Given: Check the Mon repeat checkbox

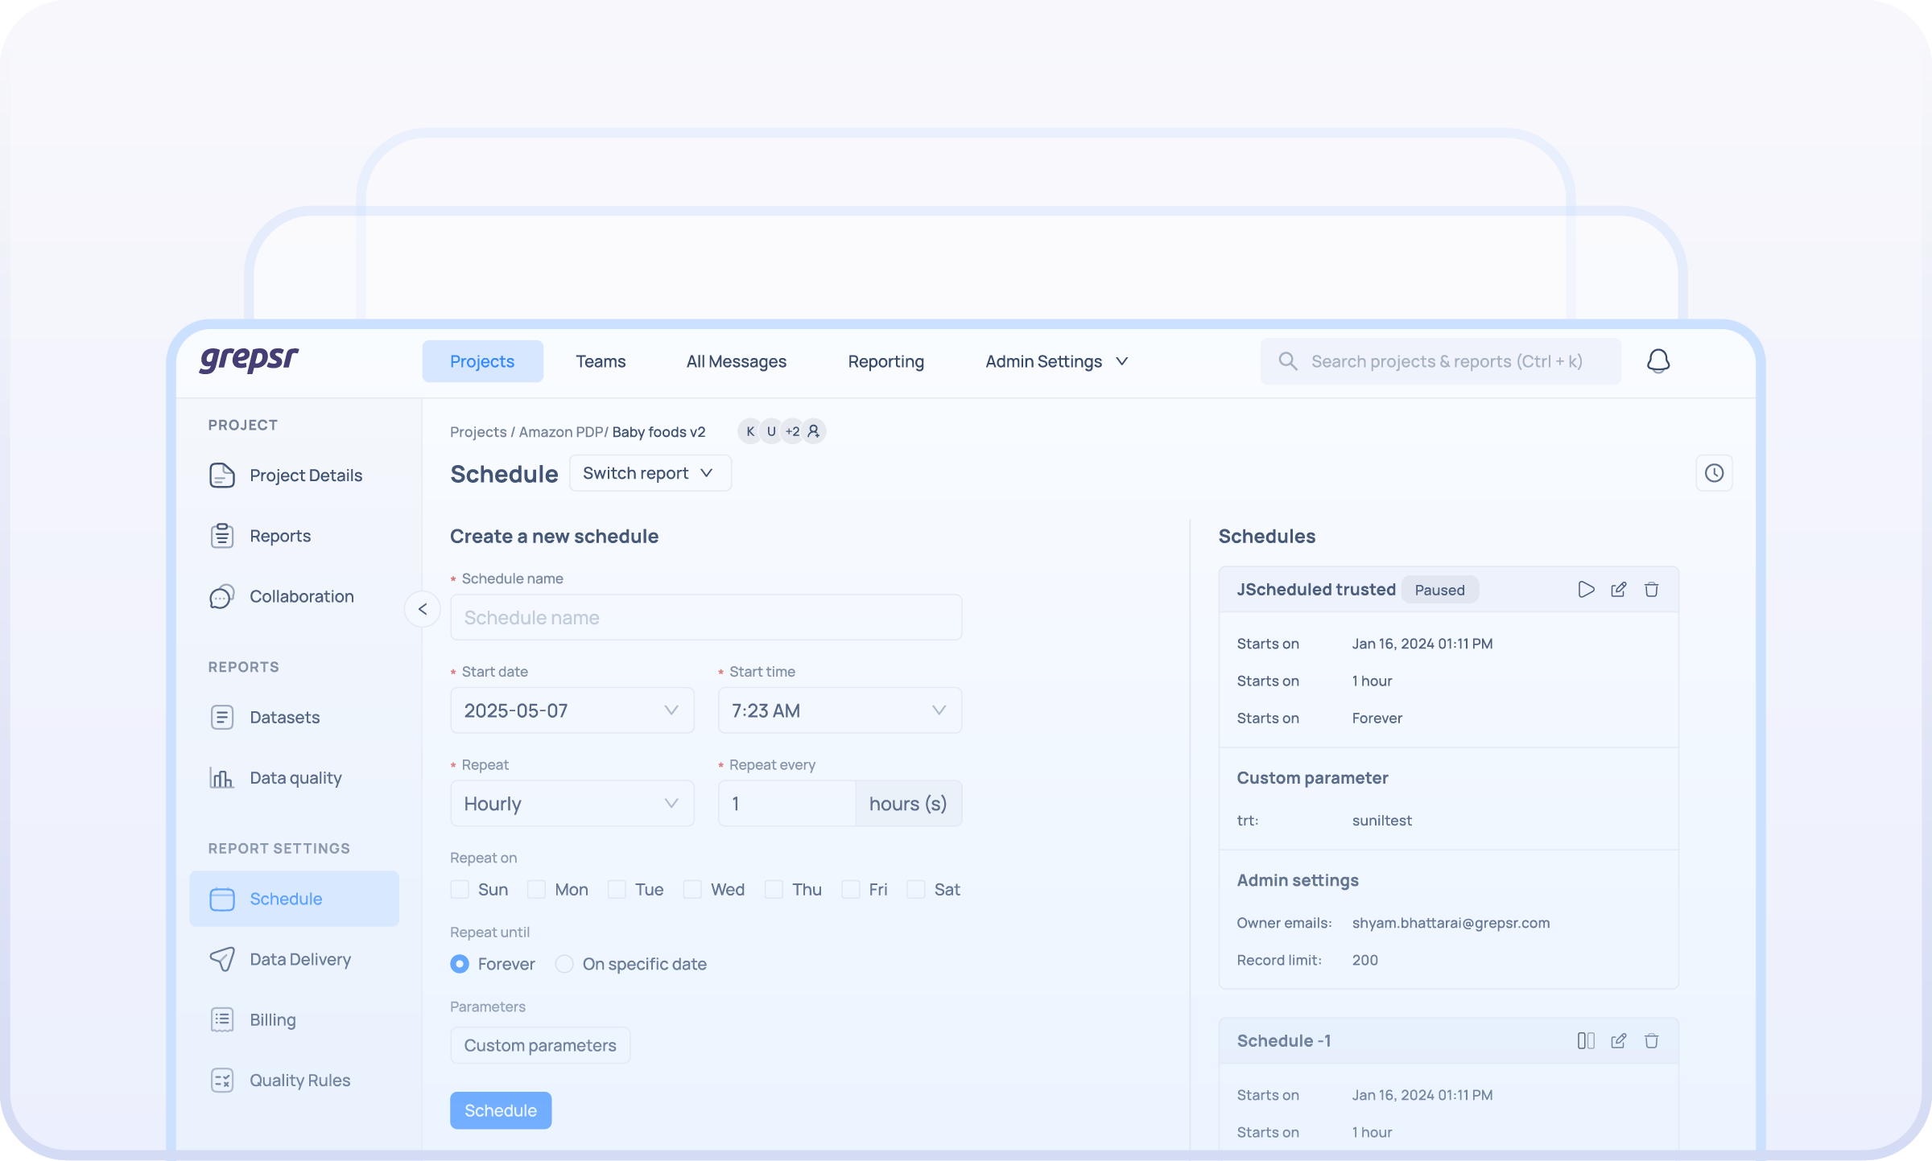Looking at the screenshot, I should (536, 889).
